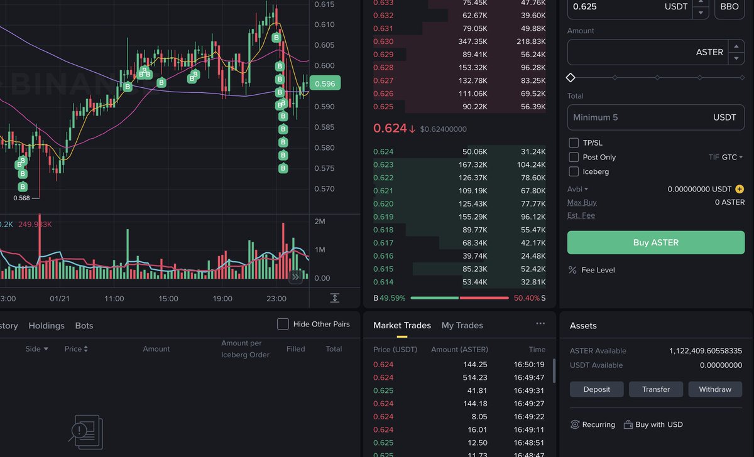Click the Recurring buy icon
Image resolution: width=754 pixels, height=457 pixels.
pyautogui.click(x=575, y=424)
